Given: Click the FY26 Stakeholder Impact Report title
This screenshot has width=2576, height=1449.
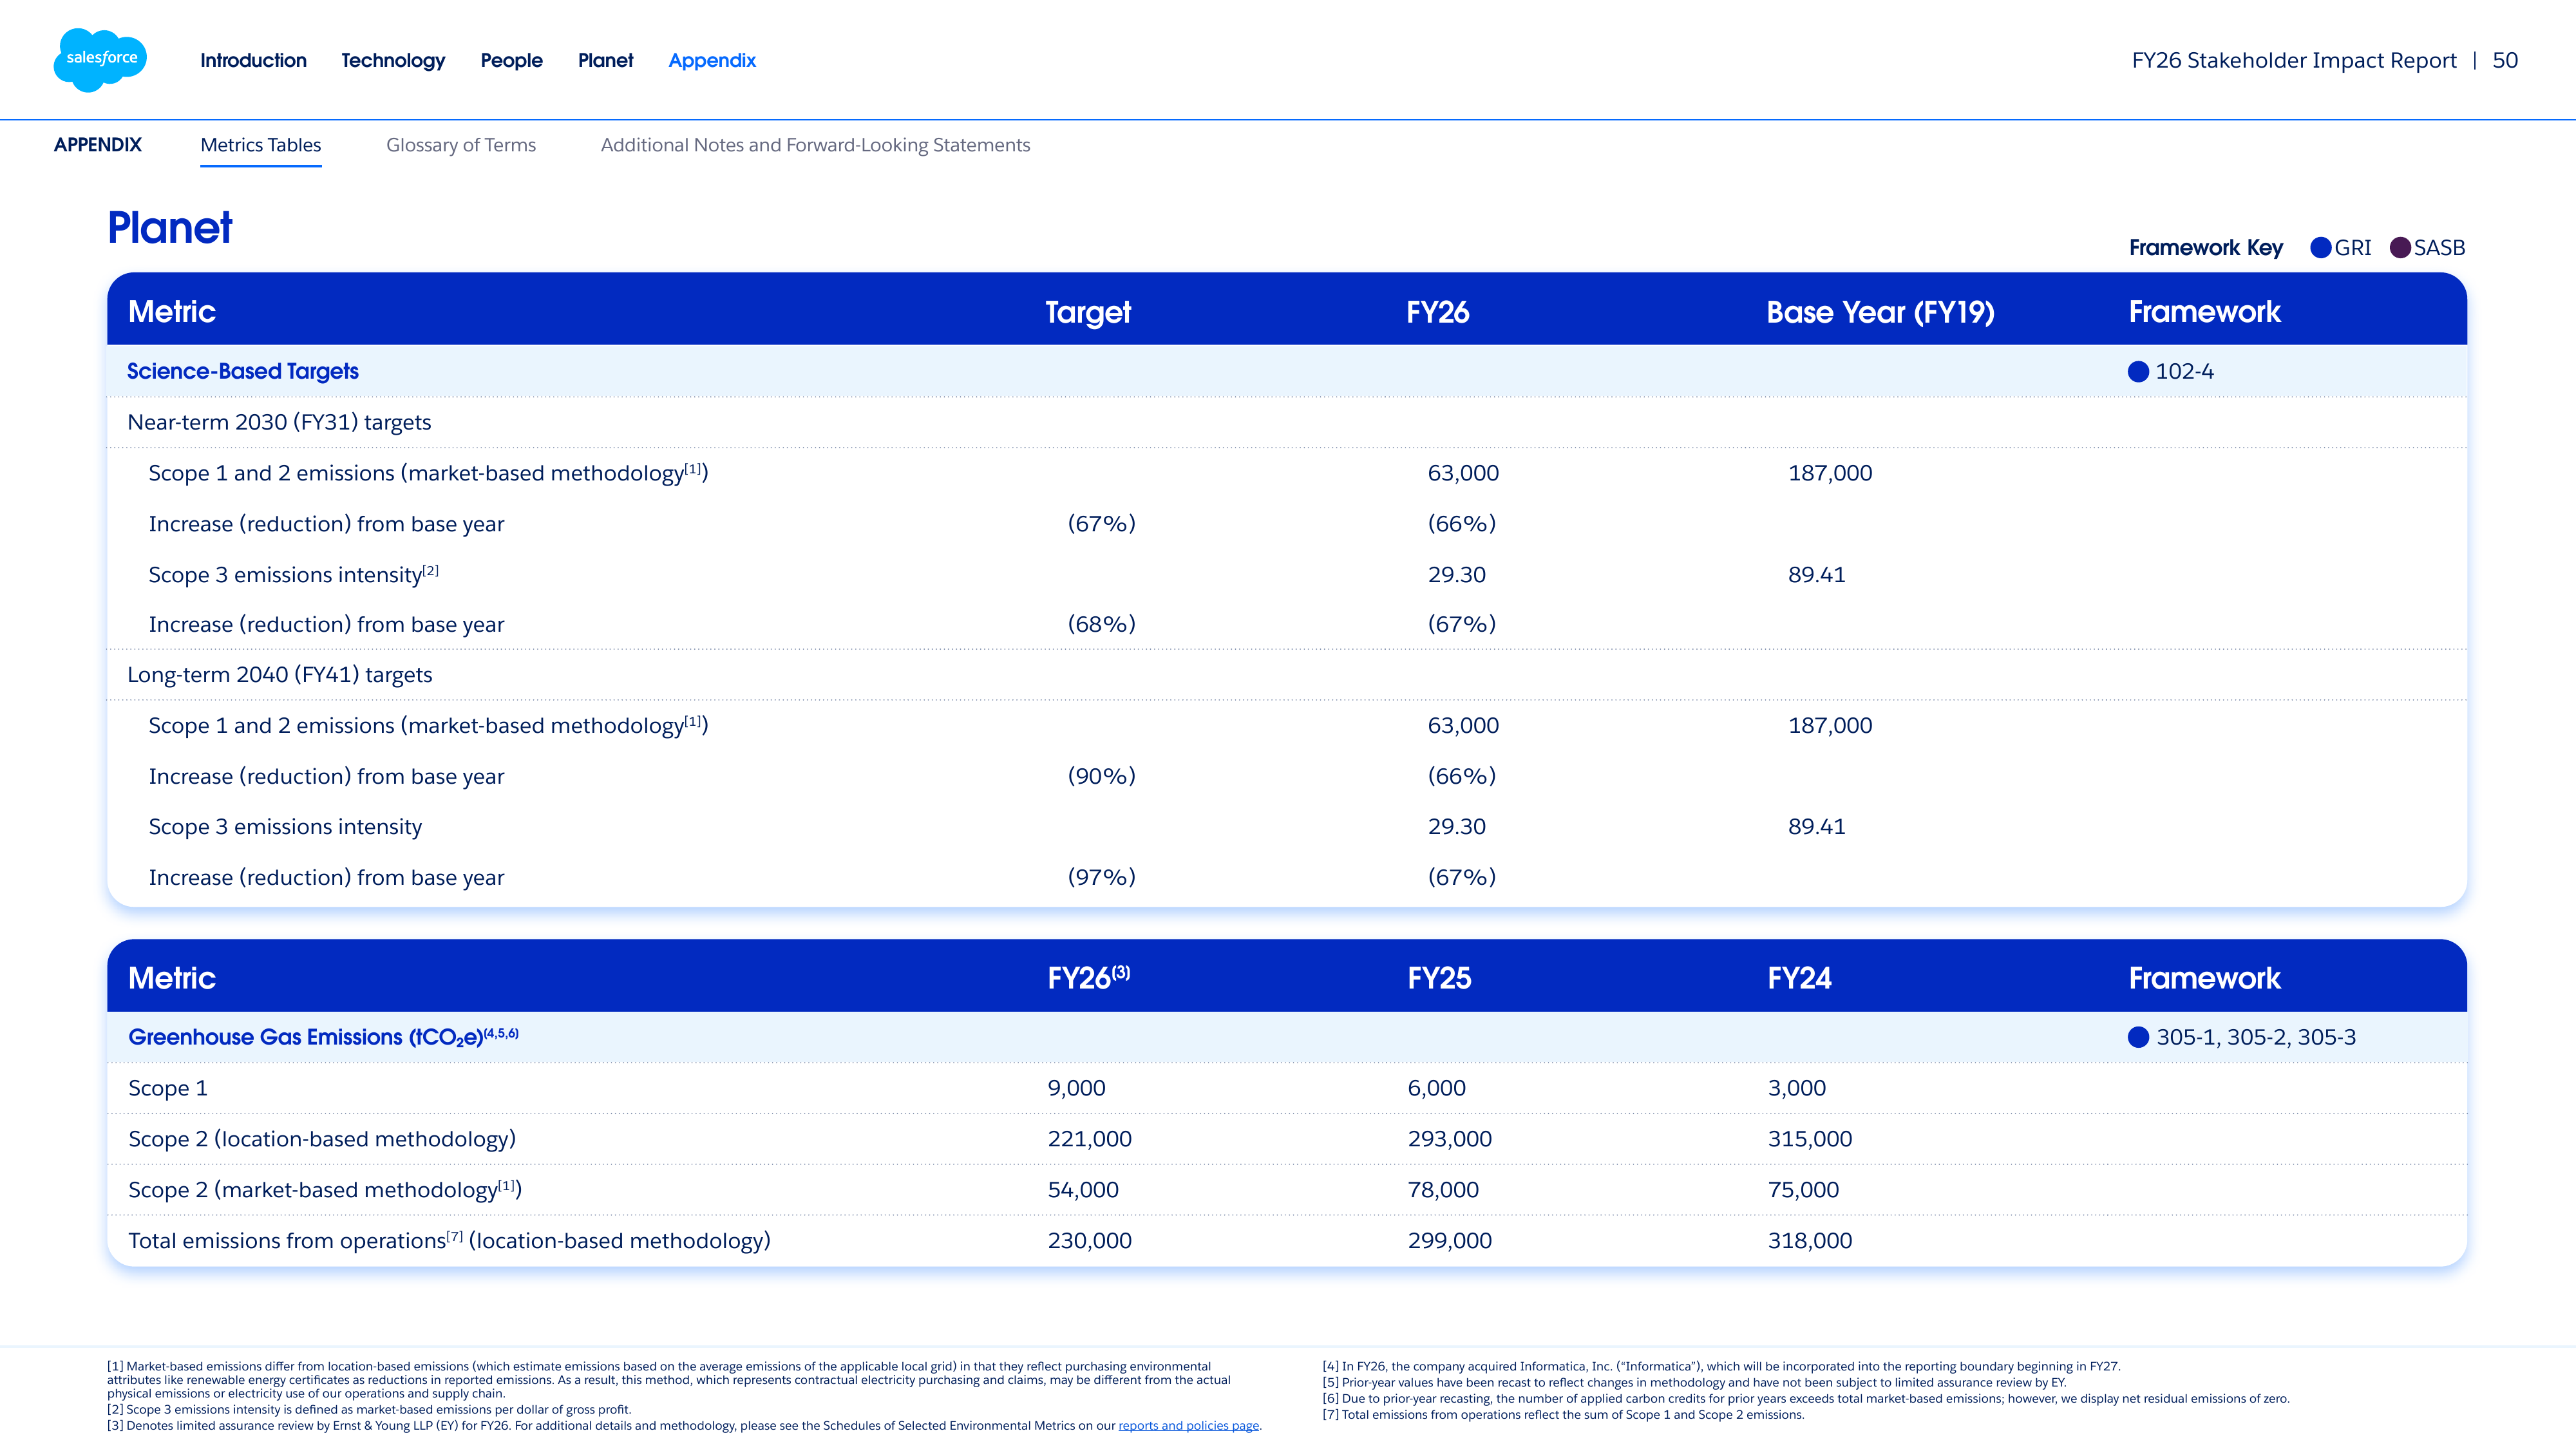Looking at the screenshot, I should point(2294,61).
